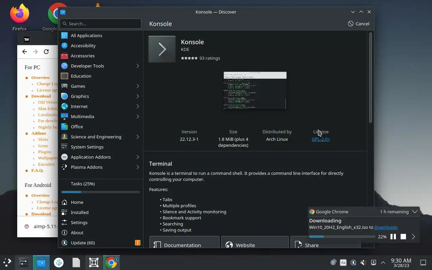
Task: Expand the Multimedia subcategories arrow
Action: (x=138, y=116)
